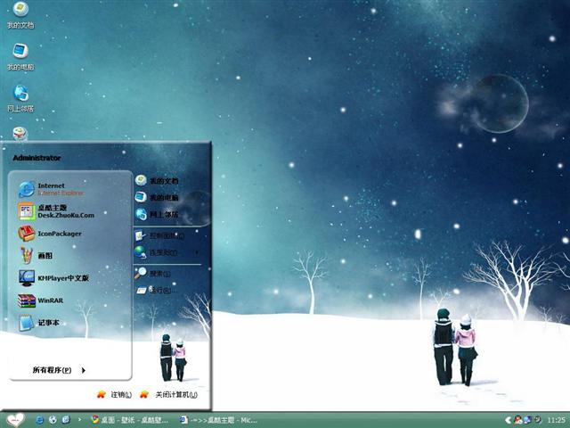
Task: Expand hidden system tray icons
Action: (x=509, y=420)
